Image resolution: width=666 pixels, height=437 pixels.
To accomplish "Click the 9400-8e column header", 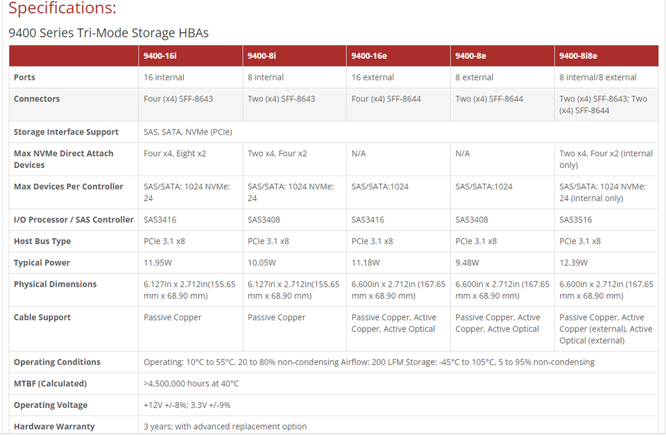I will click(x=470, y=56).
